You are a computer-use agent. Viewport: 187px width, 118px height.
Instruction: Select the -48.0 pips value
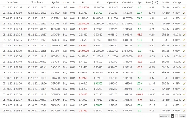[139, 35]
